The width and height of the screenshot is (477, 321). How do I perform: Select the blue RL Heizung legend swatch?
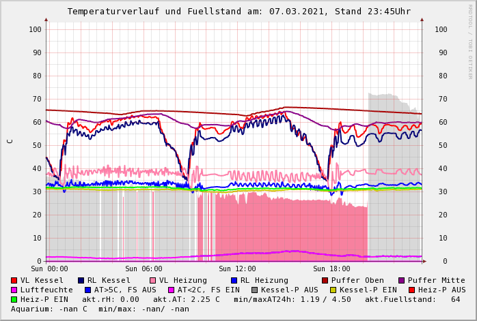pos(234,280)
